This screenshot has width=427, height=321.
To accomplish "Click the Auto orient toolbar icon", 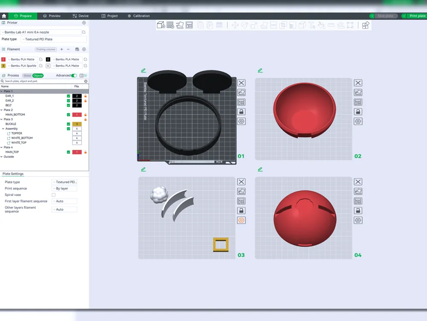I will 180,25.
